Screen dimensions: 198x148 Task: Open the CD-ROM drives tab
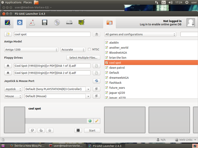click(x=57, y=23)
